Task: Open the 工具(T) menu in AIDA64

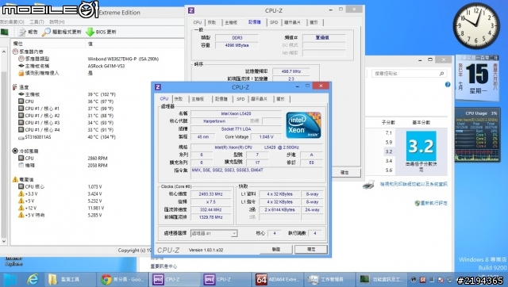Action: point(37,21)
